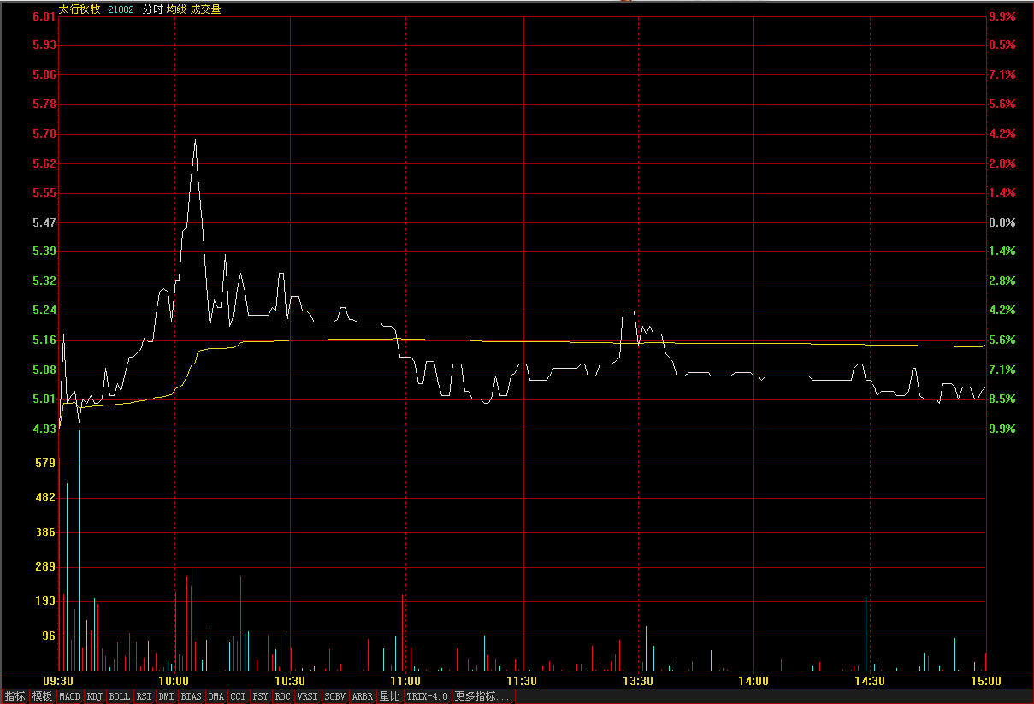This screenshot has width=1034, height=704.
Task: Show the DMA indicator
Action: point(216,697)
